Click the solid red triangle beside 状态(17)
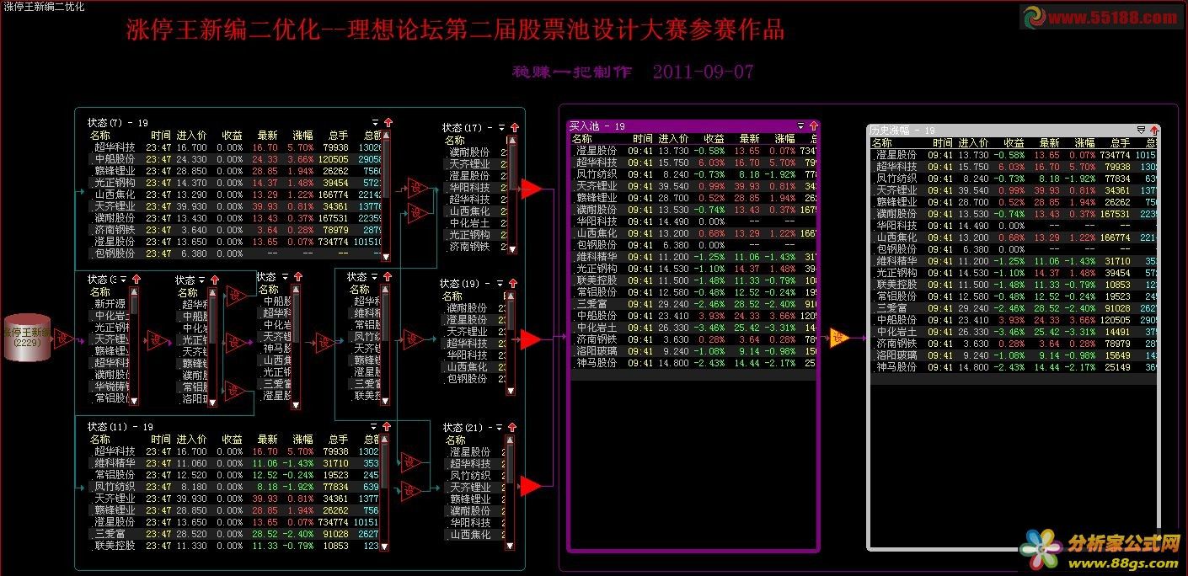This screenshot has height=576, width=1188. [530, 189]
